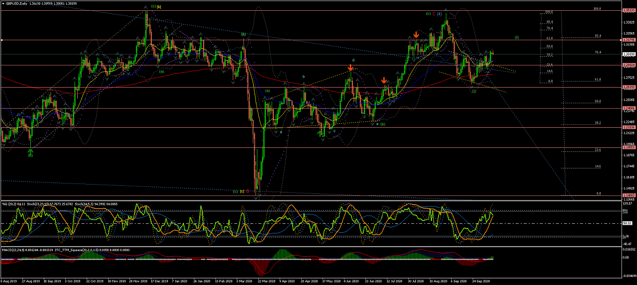Click the red B wave label at the March low
This screenshot has height=285, width=637.
click(247, 191)
